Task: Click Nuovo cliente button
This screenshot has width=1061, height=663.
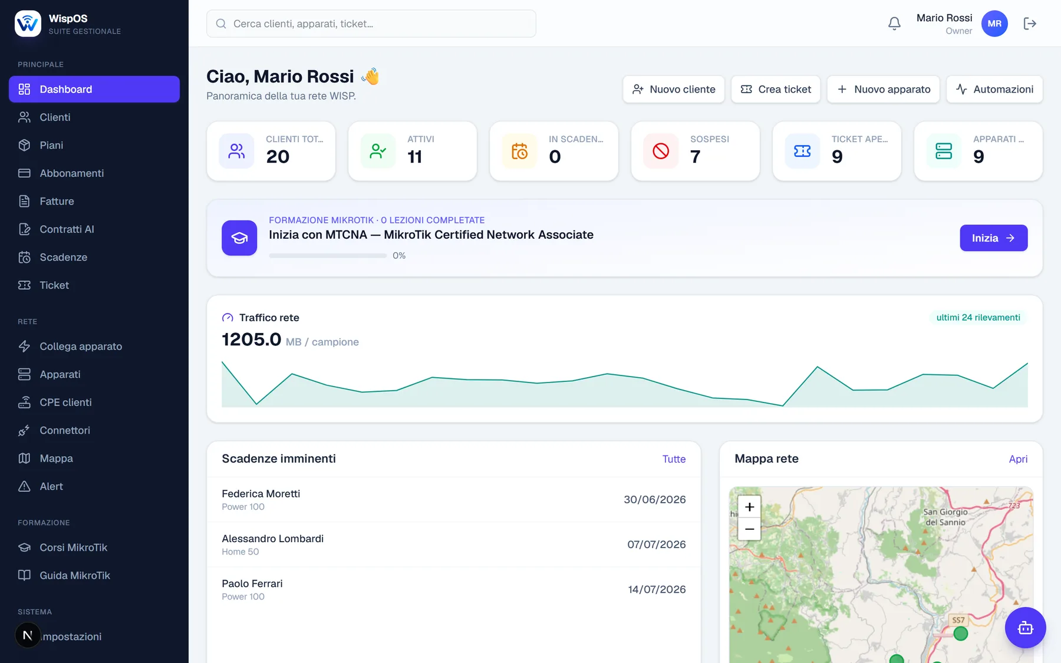Action: pos(674,89)
